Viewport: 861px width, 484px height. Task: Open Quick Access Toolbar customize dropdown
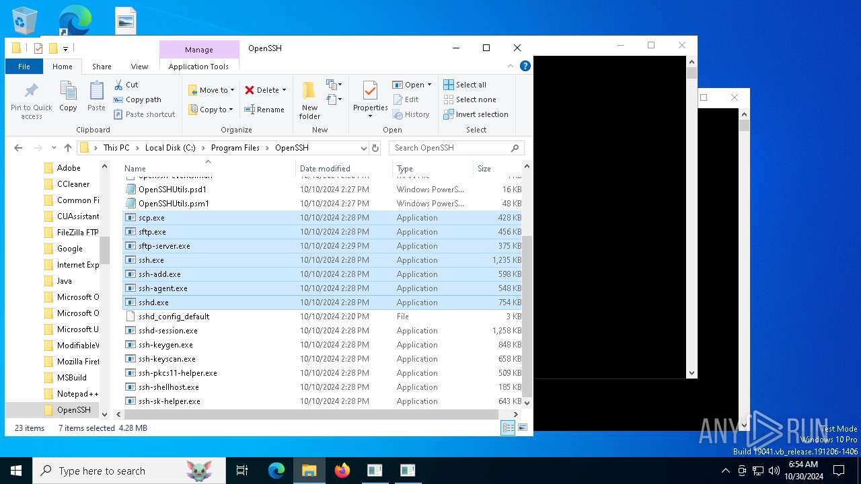pyautogui.click(x=66, y=48)
